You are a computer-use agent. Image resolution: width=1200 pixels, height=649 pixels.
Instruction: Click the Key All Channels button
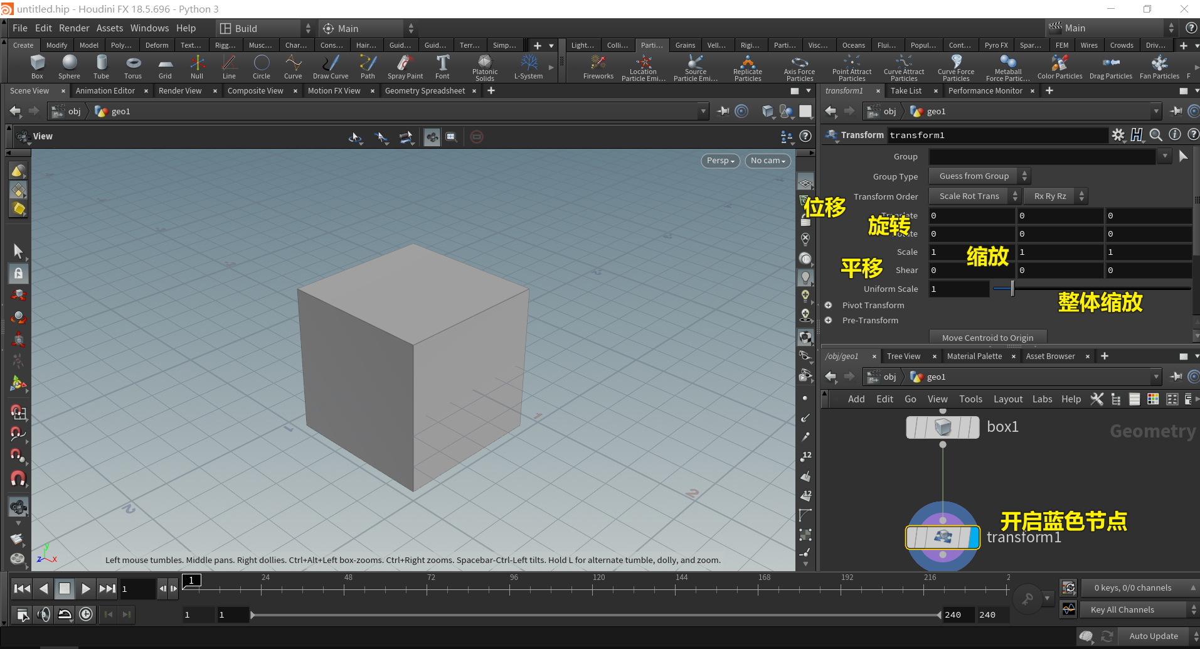1122,609
